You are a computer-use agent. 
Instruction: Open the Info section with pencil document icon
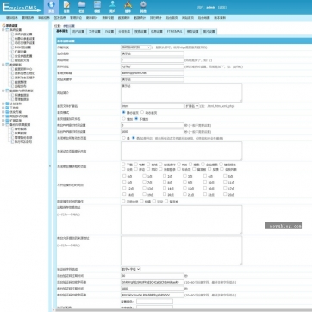tap(66, 7)
